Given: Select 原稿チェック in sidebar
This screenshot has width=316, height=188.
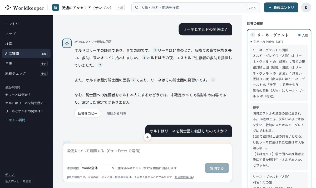Looking at the screenshot, I should pos(26,73).
